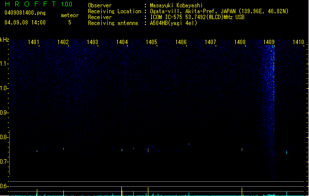Click the echo after 1409 near 0.74 kHz
The image size is (309, 196).
[286, 152]
